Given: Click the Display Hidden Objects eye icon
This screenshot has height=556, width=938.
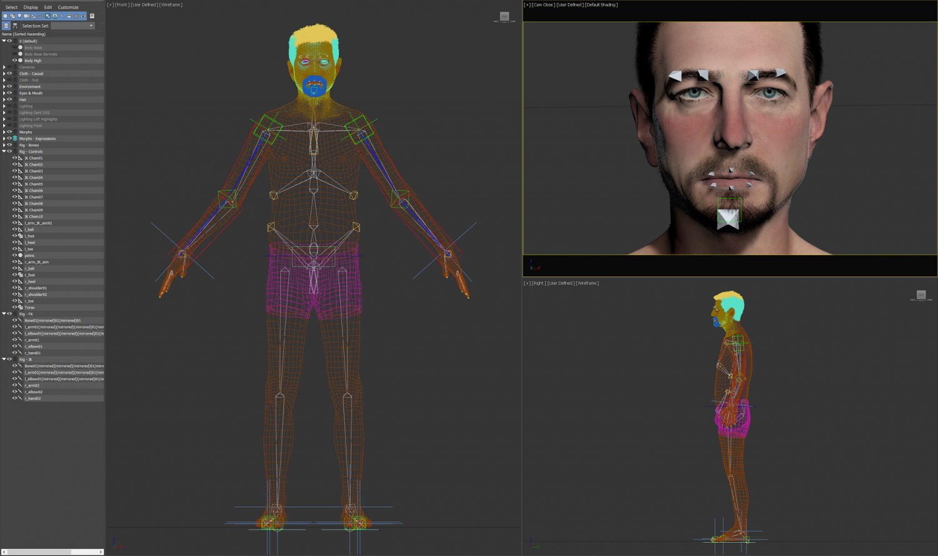Looking at the screenshot, I should 83,16.
